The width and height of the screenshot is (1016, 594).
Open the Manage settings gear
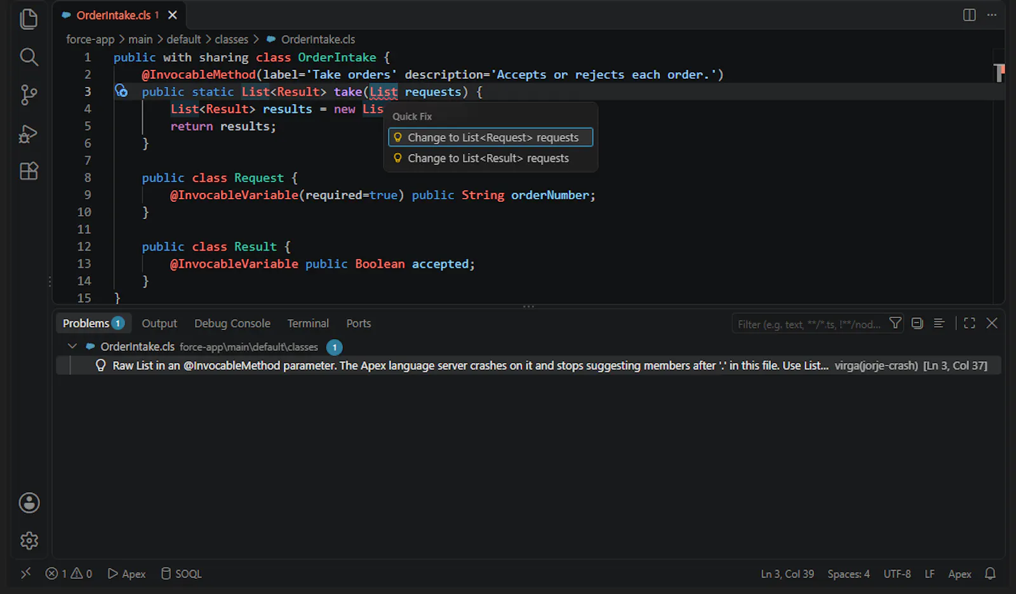point(29,541)
